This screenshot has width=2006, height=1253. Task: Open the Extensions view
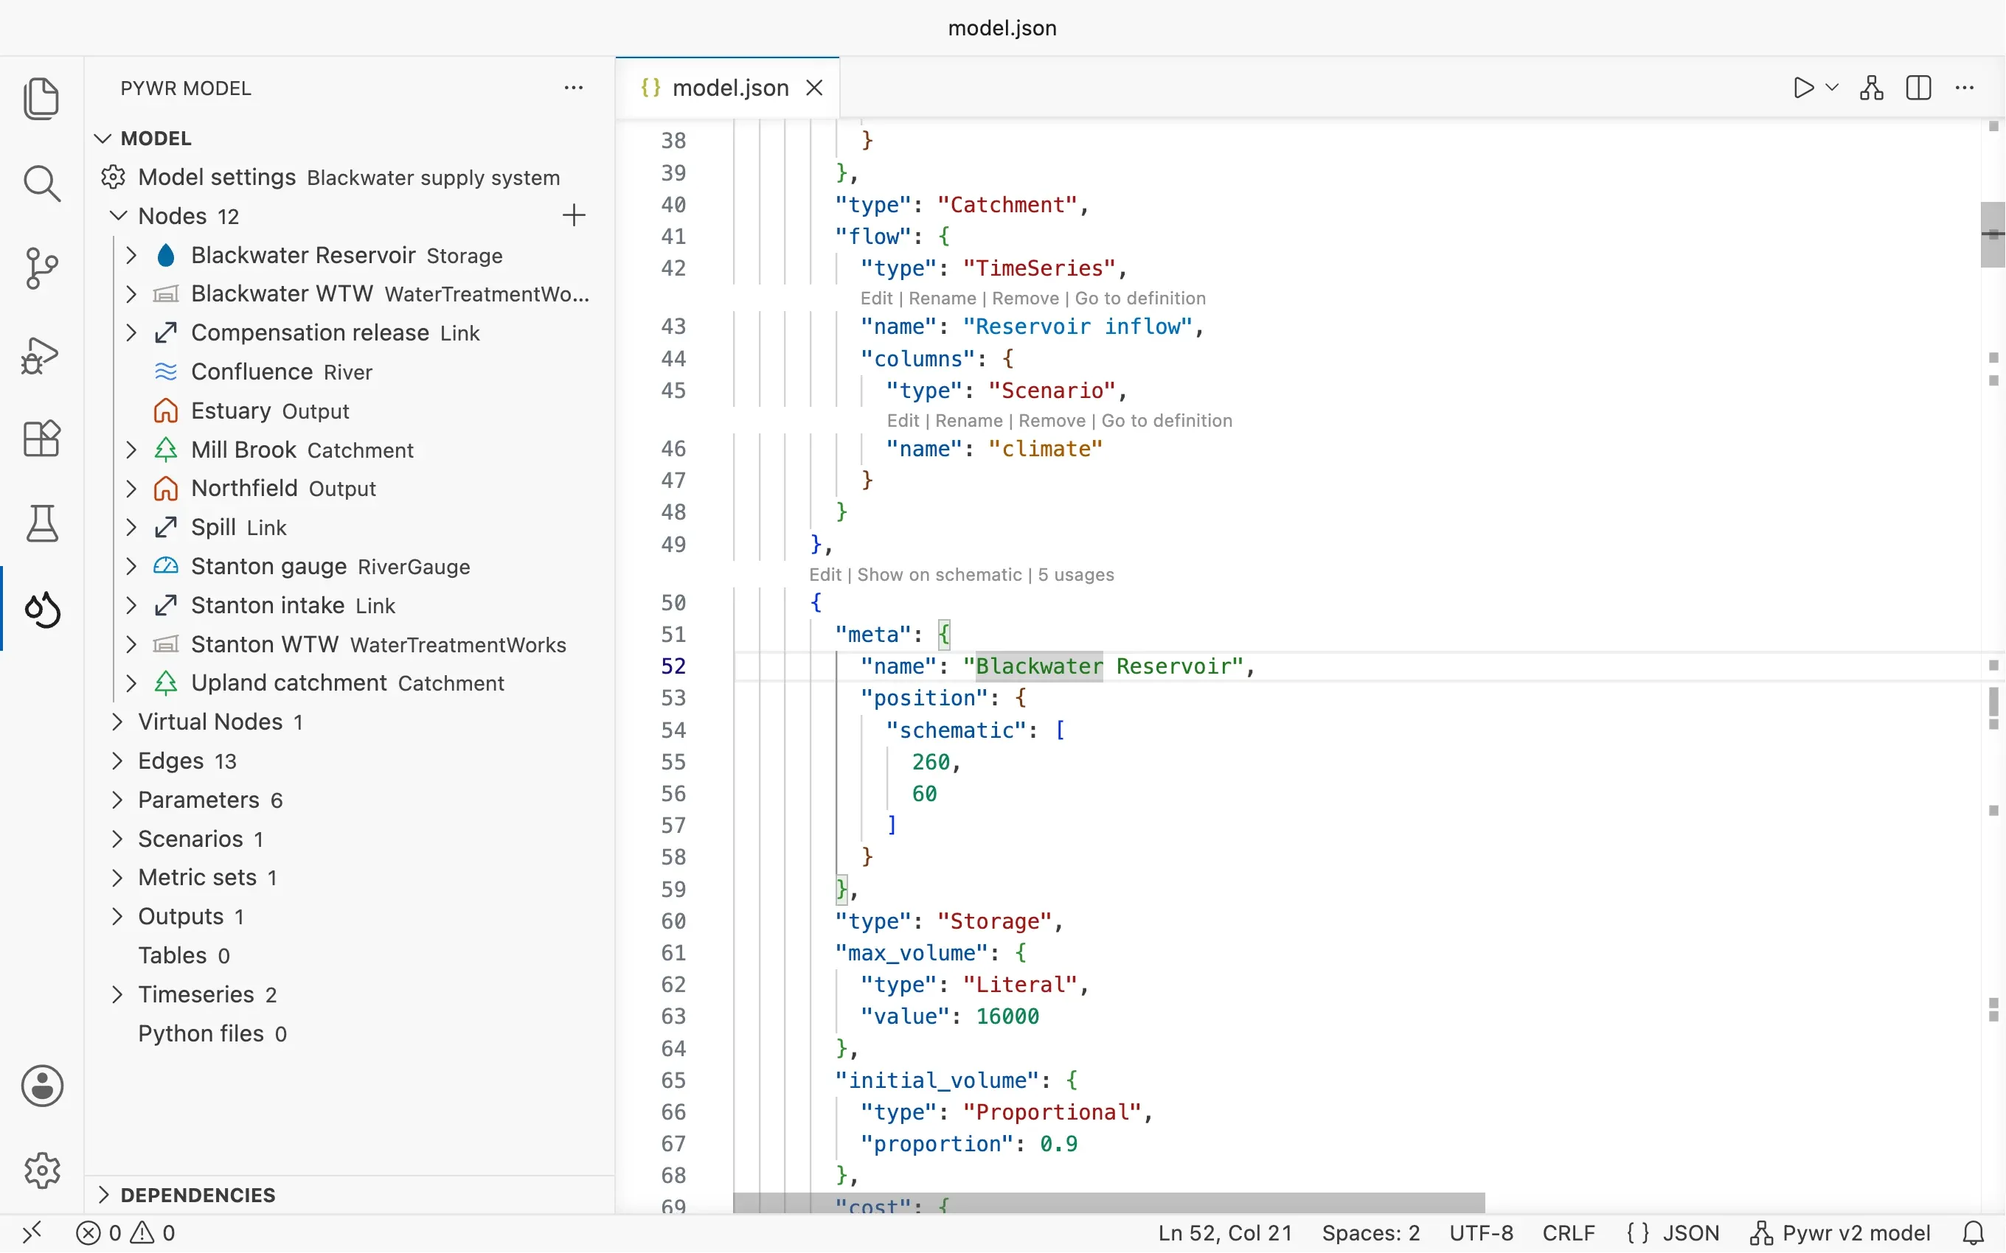coord(41,439)
